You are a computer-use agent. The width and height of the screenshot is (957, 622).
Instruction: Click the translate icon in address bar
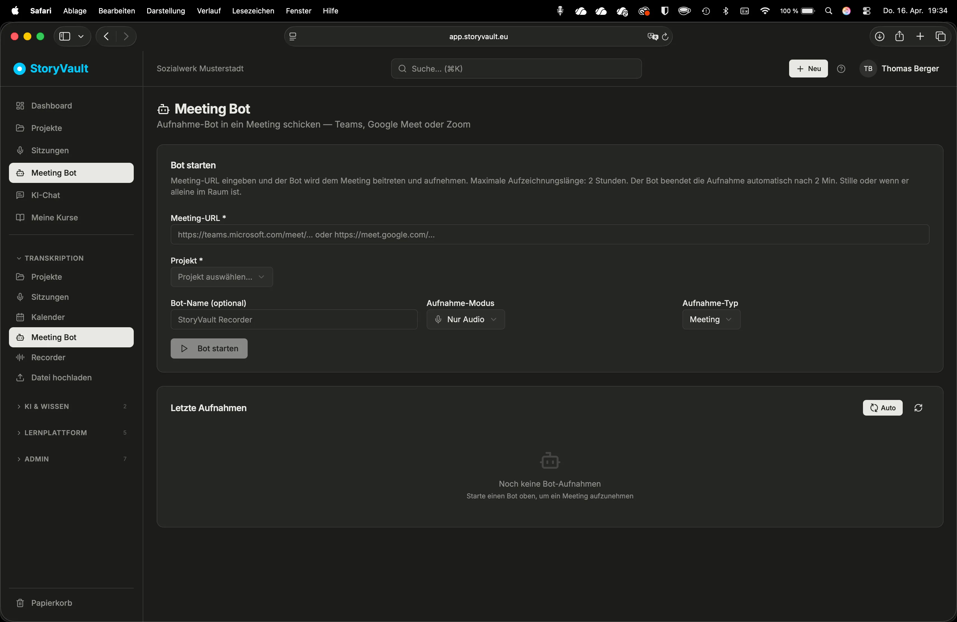(653, 37)
